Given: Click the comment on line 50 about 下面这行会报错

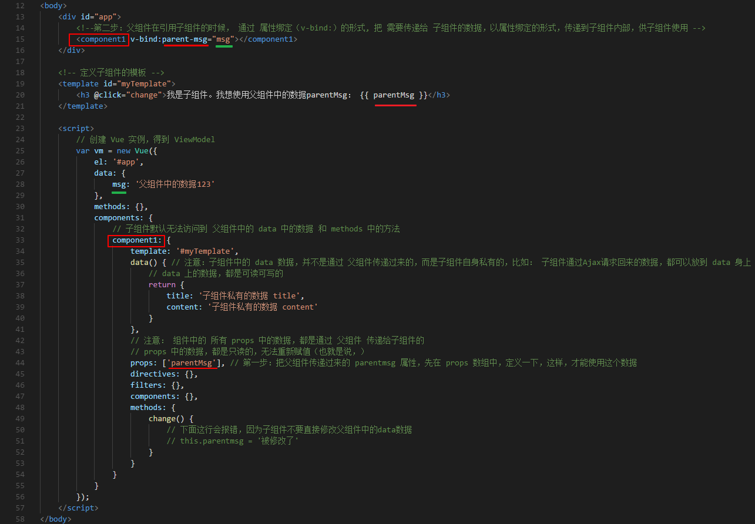Looking at the screenshot, I should pos(289,430).
